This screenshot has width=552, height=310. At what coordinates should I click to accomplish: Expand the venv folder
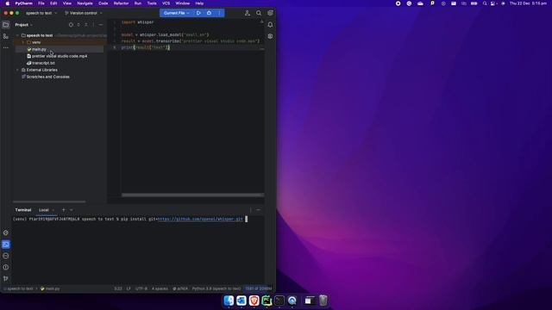23,42
